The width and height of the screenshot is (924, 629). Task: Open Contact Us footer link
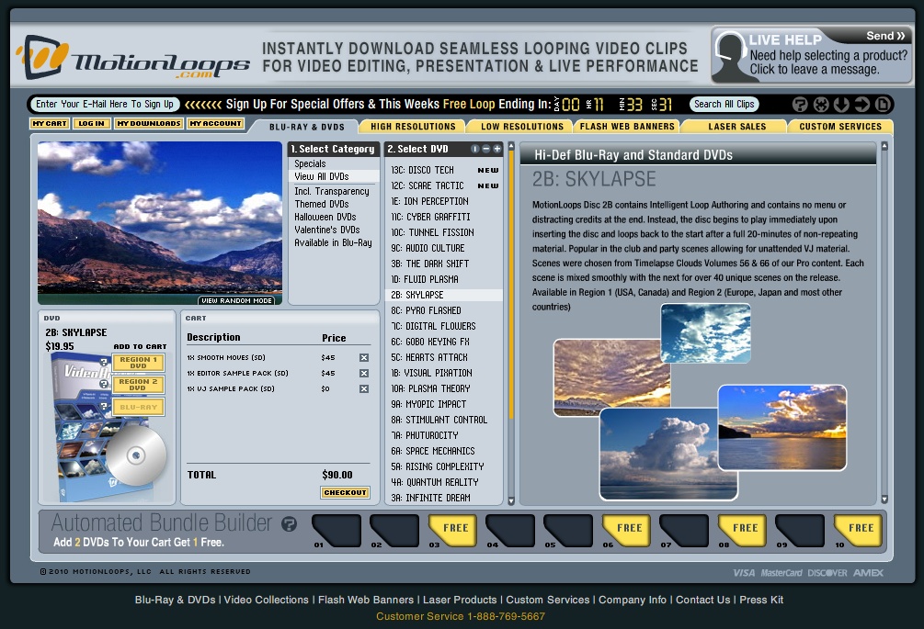click(702, 600)
